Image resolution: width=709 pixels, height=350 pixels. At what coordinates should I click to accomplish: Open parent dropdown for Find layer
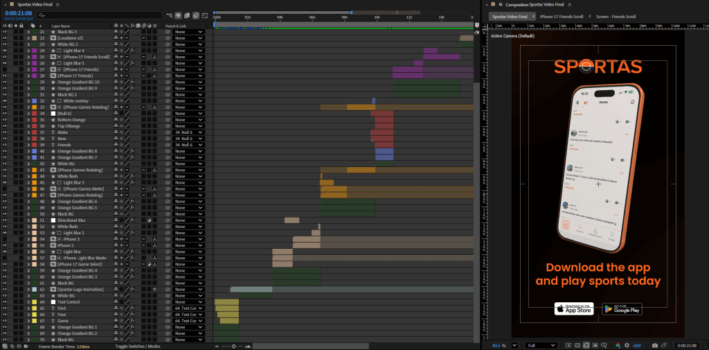[188, 308]
